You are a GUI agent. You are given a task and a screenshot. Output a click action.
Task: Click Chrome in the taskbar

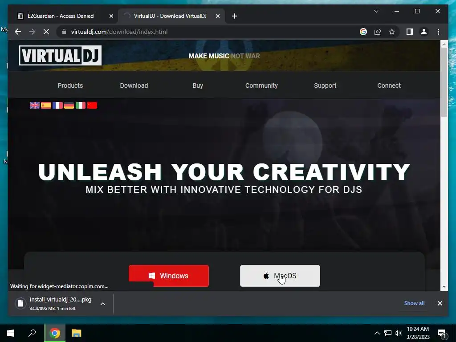coord(55,333)
